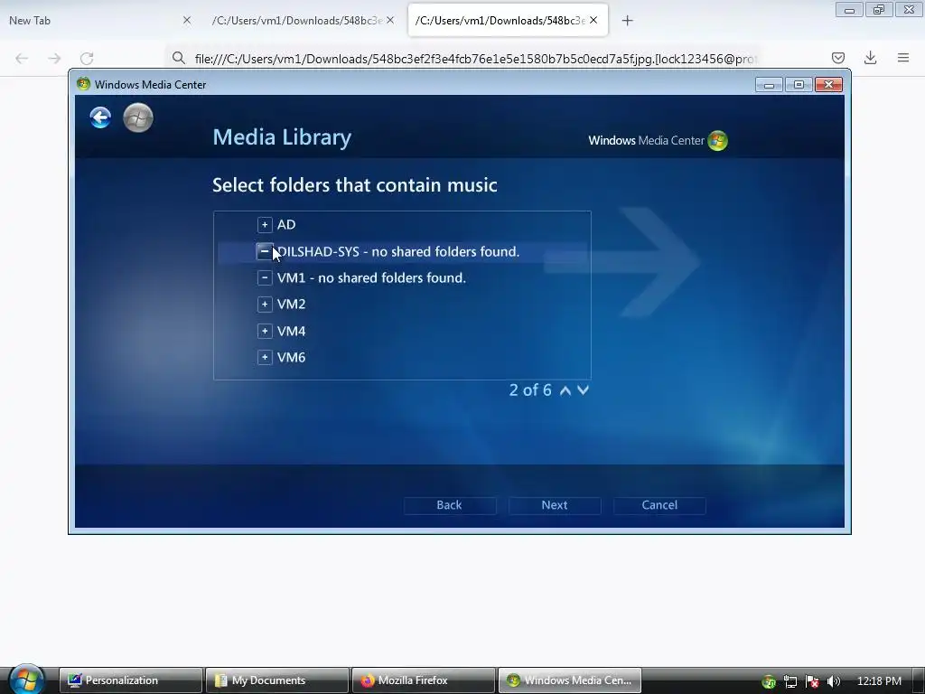This screenshot has height=694, width=925.
Task: Move list up with up chevron
Action: coord(565,390)
